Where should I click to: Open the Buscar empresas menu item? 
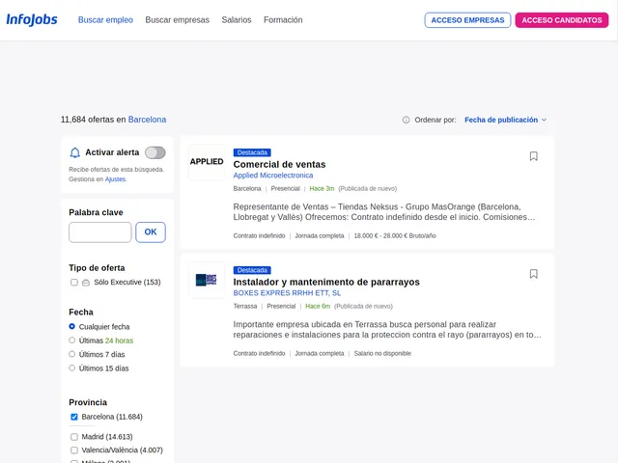point(177,20)
